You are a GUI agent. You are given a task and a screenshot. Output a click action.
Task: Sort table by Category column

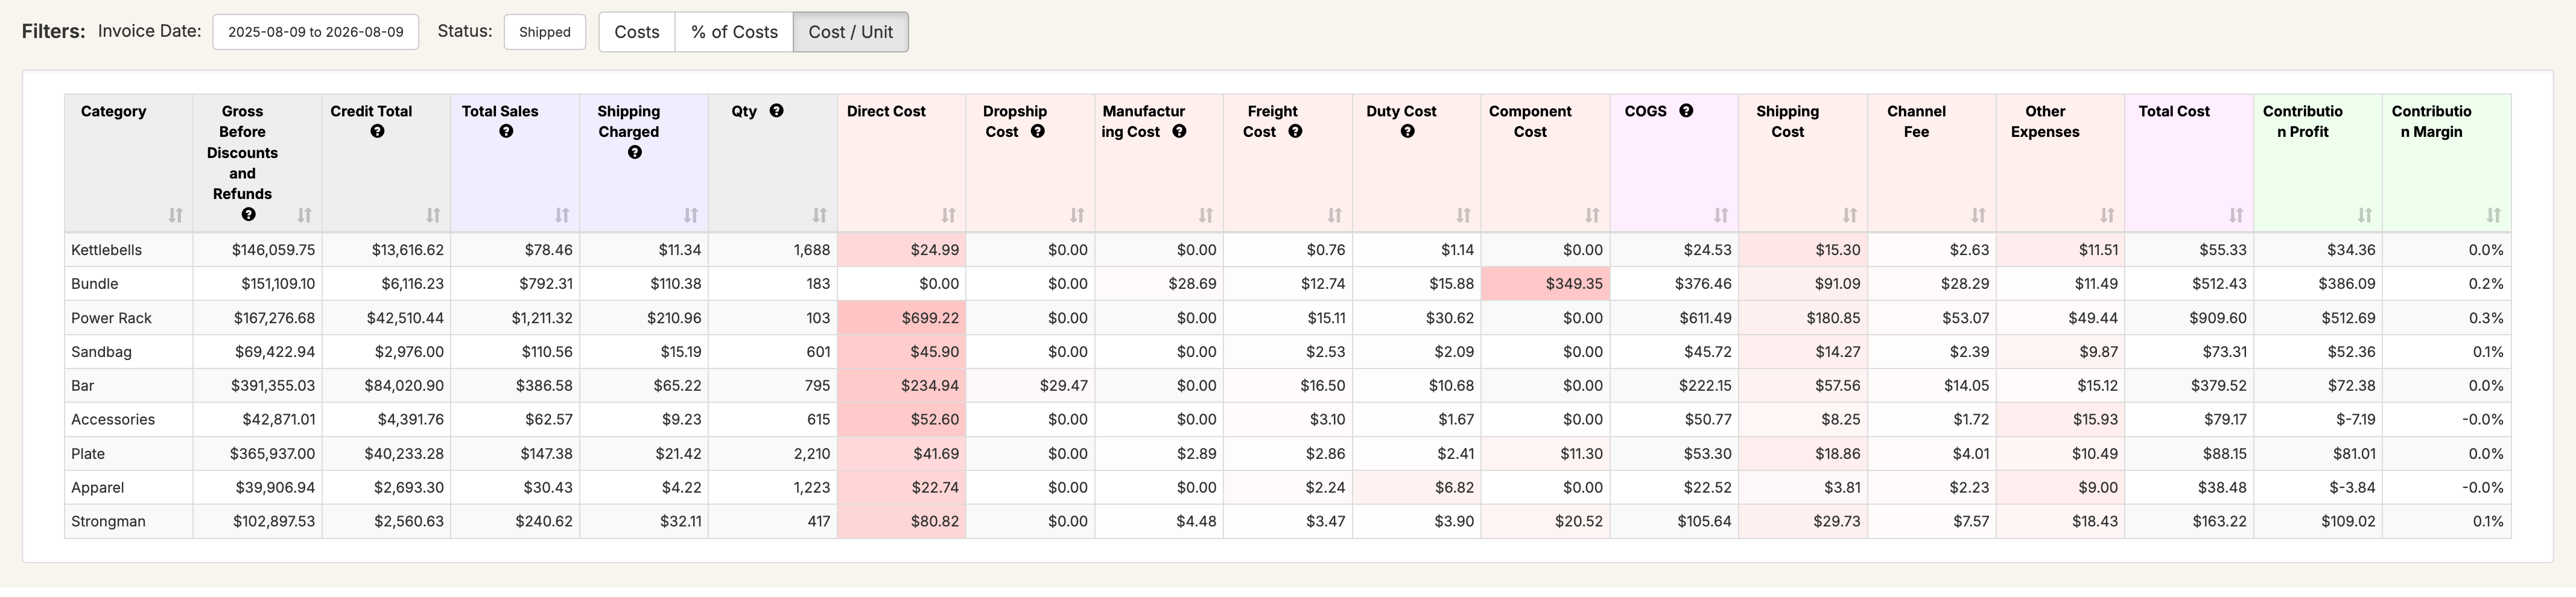coord(176,215)
